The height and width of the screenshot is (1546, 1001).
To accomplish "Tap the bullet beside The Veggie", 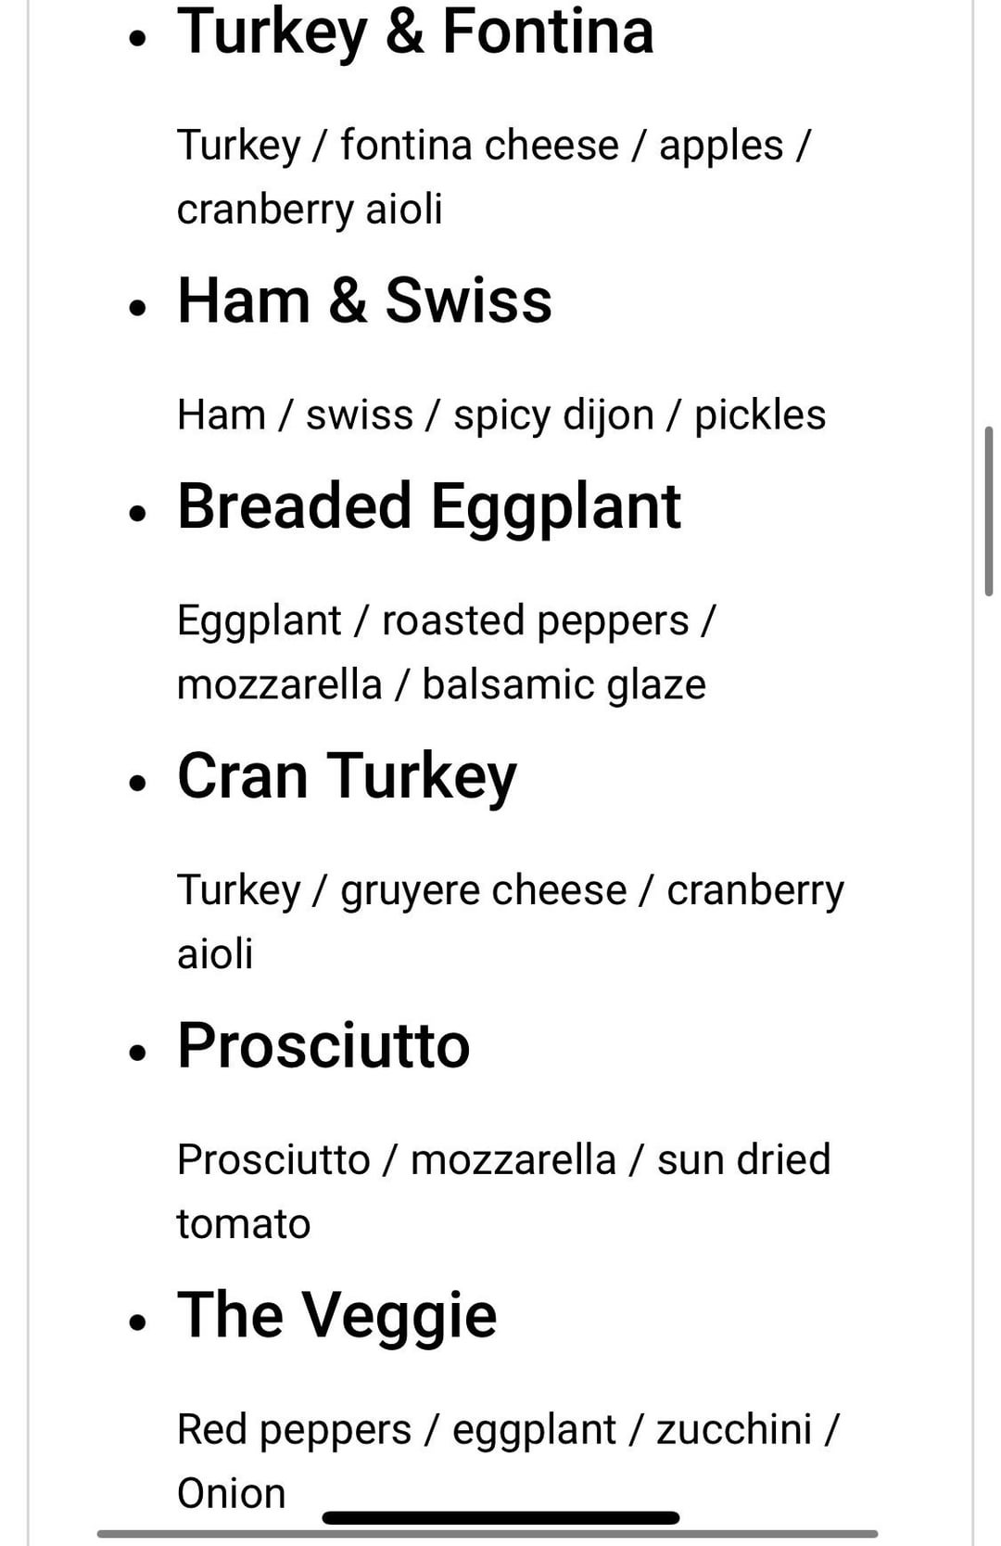I will click(138, 1322).
